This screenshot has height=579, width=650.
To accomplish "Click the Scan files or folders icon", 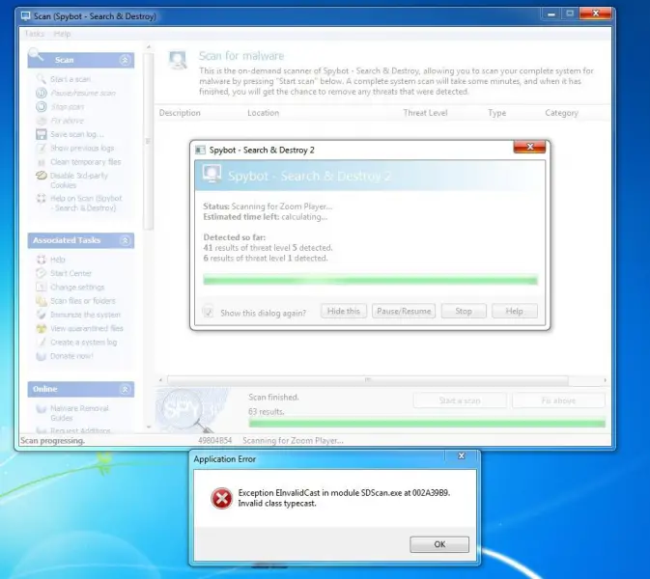I will [x=41, y=301].
